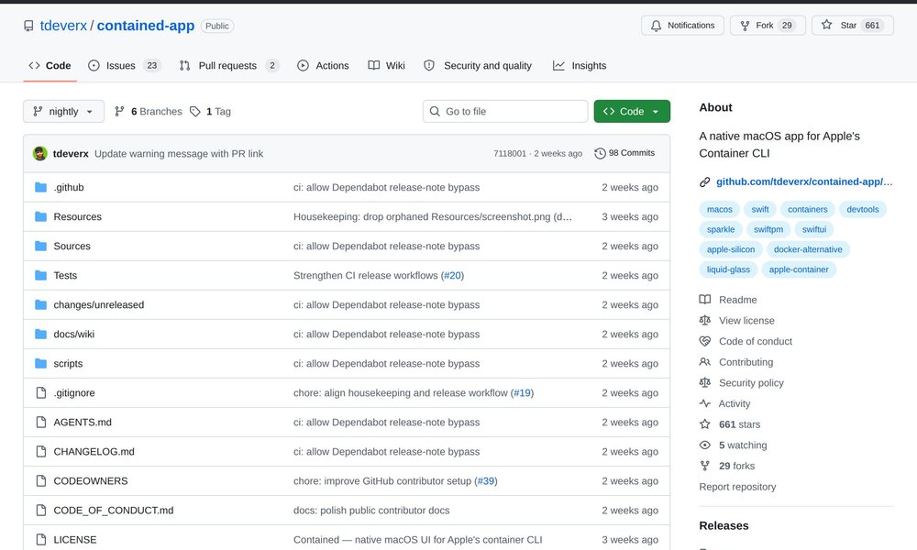Click the Report repository link
The height and width of the screenshot is (550, 917).
click(737, 487)
